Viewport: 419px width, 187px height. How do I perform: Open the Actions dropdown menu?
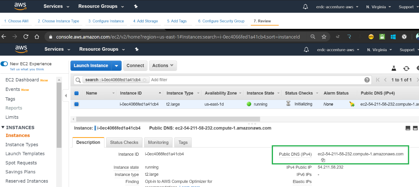coord(163,66)
